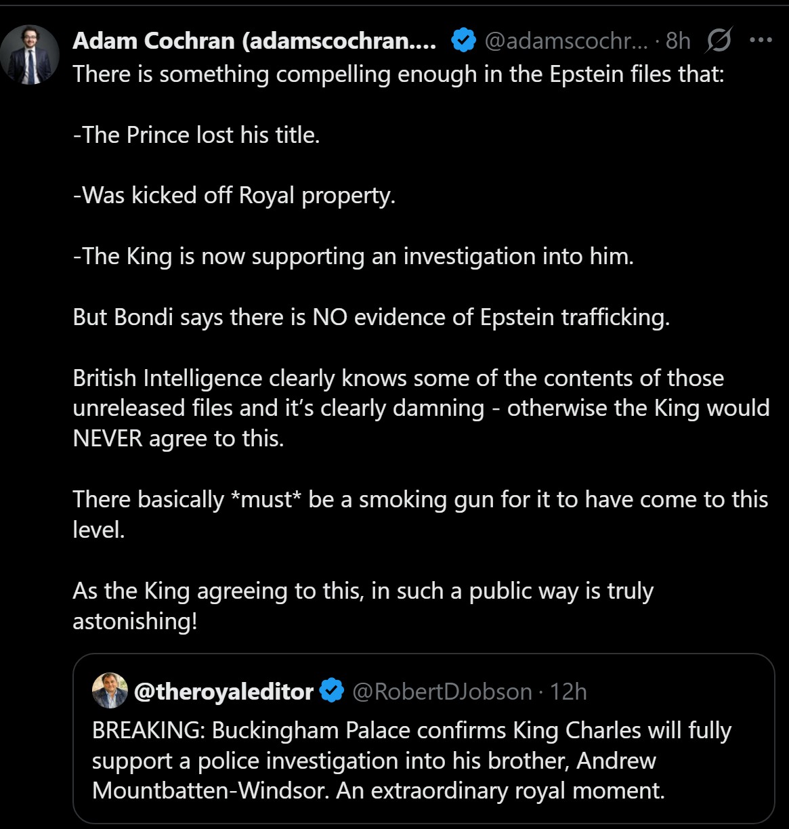The height and width of the screenshot is (829, 789).
Task: Click the line mentioning Bondi and NO evidence
Action: tap(371, 317)
